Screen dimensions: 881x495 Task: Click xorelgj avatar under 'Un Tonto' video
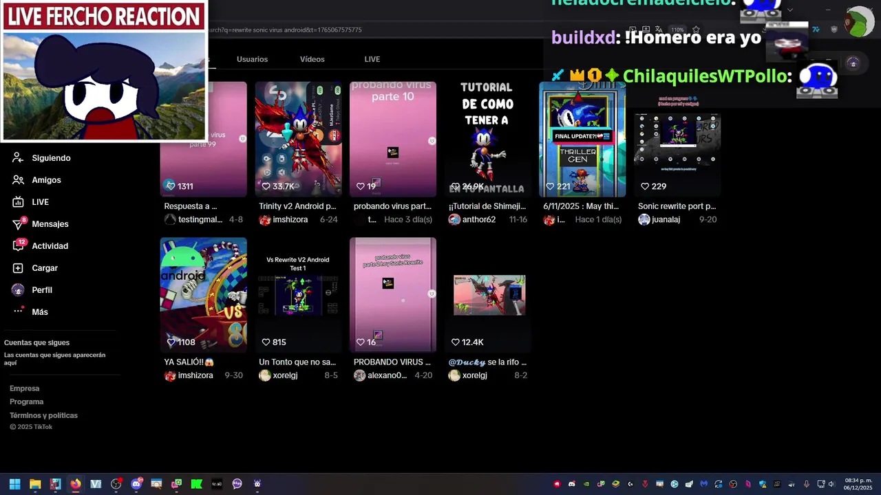click(265, 375)
